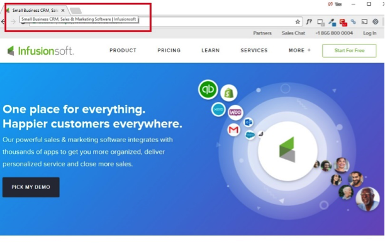The height and width of the screenshot is (252, 385).
Task: Open the SERVICES menu item
Action: point(254,50)
